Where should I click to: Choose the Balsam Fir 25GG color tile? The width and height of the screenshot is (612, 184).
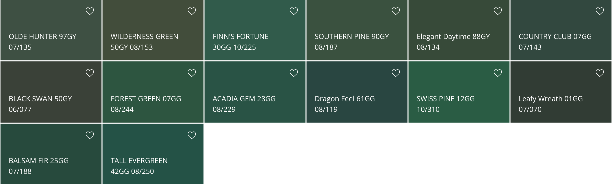coord(51,154)
